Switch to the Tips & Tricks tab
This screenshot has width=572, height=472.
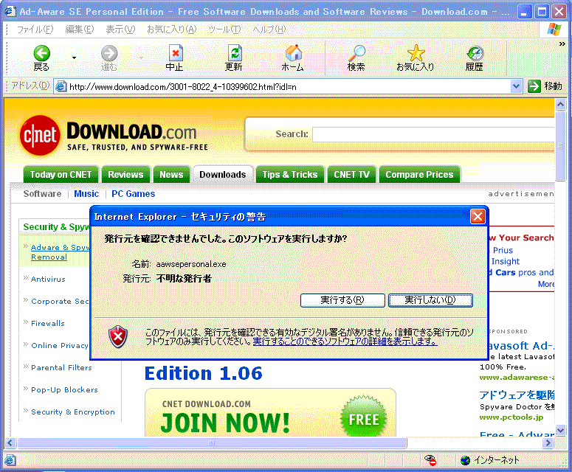click(x=290, y=175)
